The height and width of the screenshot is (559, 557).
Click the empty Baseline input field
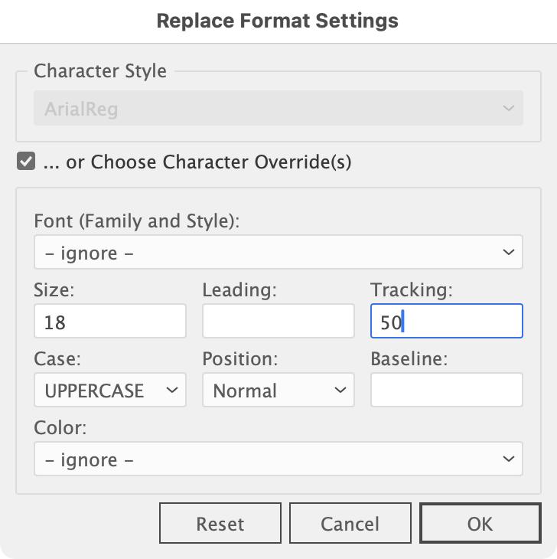pos(446,391)
